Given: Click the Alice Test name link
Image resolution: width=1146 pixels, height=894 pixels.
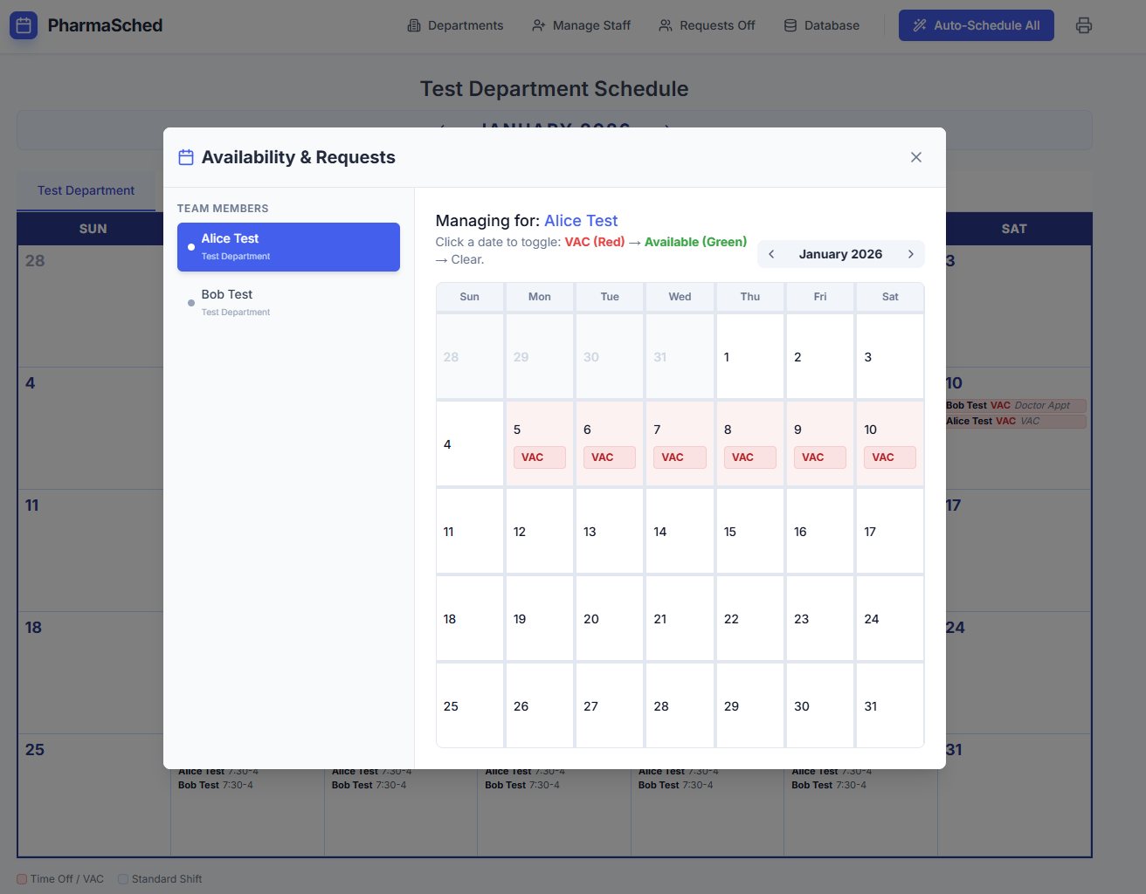Looking at the screenshot, I should pyautogui.click(x=581, y=221).
